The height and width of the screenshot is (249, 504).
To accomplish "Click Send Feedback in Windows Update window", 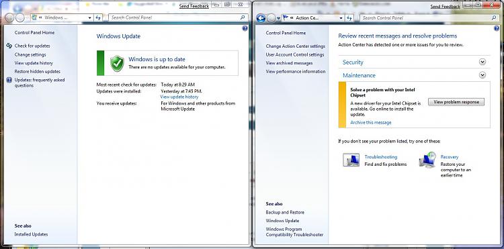I will tap(194, 6).
